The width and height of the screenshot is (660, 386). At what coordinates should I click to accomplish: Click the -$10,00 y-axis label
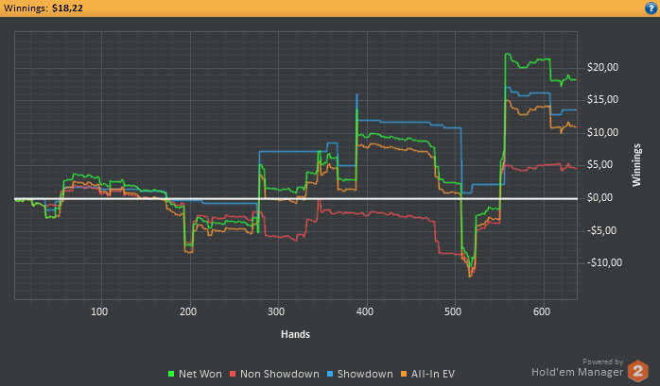point(603,262)
